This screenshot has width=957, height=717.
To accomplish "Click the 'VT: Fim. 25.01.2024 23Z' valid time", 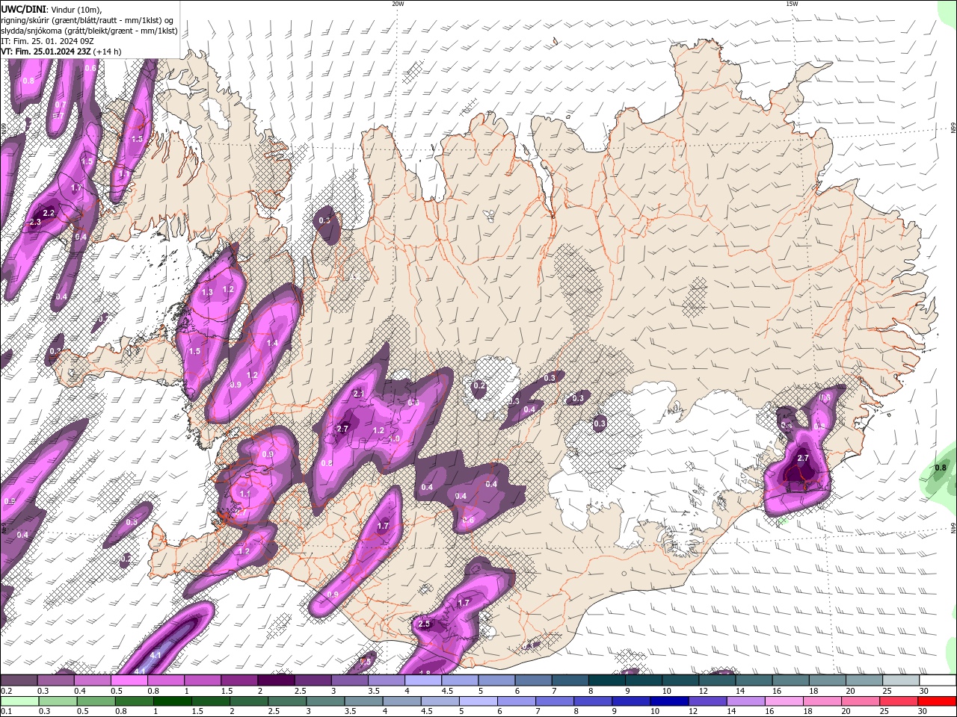I will (46, 52).
